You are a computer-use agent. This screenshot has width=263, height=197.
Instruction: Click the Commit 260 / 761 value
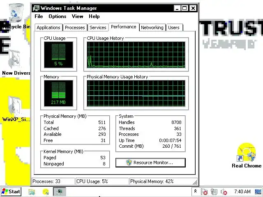click(172, 146)
